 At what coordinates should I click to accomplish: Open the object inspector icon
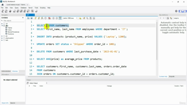(11, 11)
